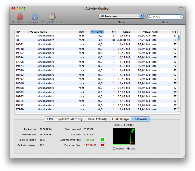The image size is (195, 171).
Task: Select process with PID 49952
Action: coord(96,105)
